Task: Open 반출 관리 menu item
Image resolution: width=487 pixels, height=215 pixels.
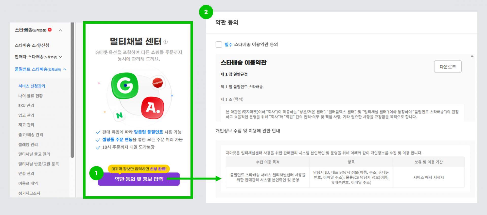Action: click(x=26, y=174)
